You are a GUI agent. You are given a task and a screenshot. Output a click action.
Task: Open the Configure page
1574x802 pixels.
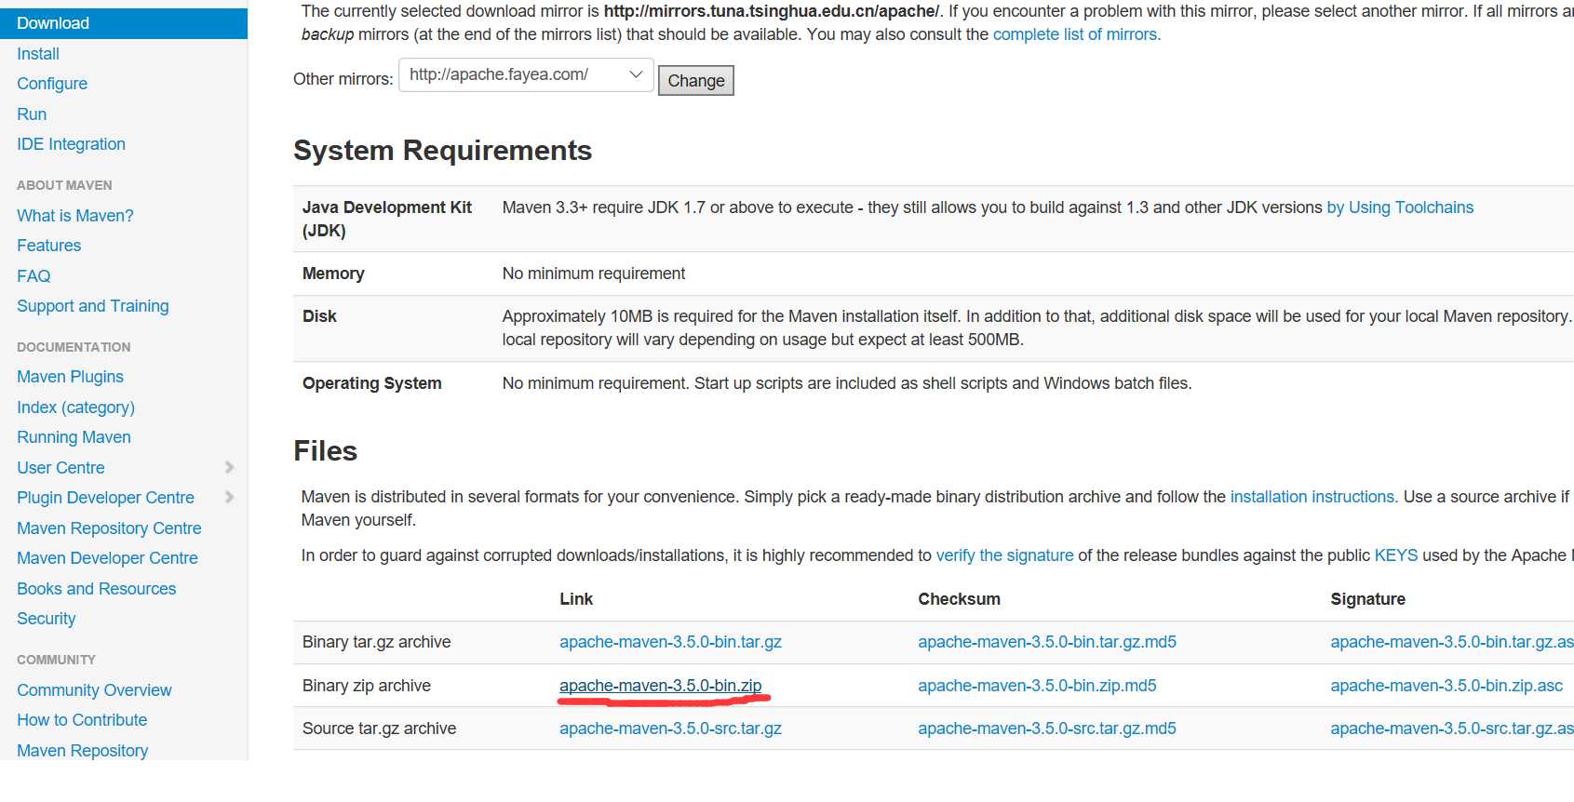point(52,84)
